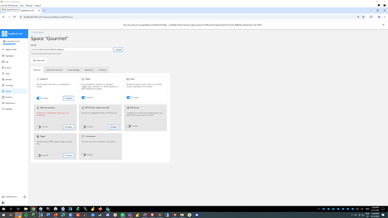Open browser extensions puzzle icon
Image resolution: width=388 pixels, height=218 pixels.
[371, 17]
